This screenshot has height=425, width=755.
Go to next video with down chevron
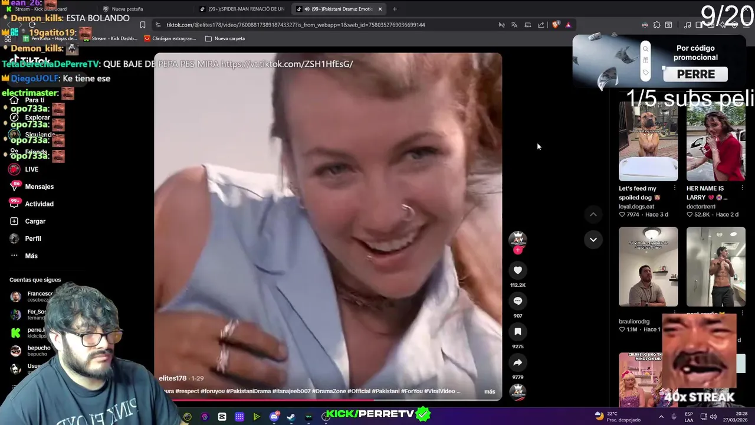click(593, 239)
